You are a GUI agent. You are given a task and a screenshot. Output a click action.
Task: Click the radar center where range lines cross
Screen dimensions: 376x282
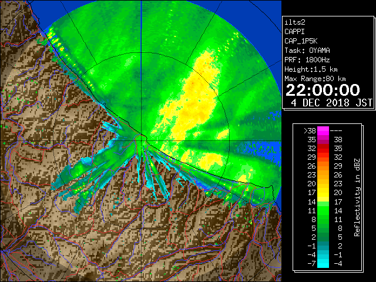[142, 140]
